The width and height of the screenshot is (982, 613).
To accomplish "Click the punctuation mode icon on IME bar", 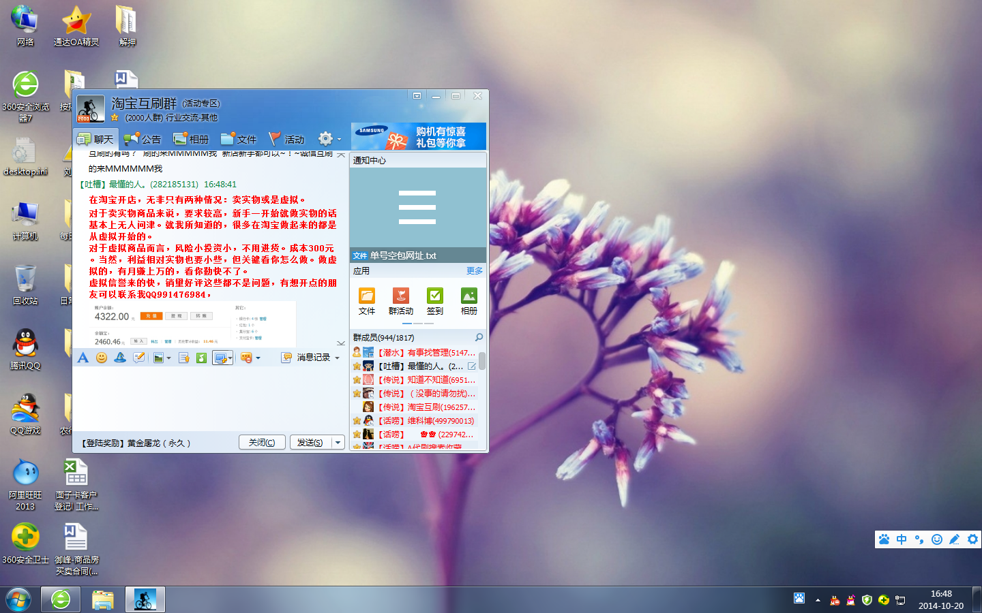I will 919,539.
